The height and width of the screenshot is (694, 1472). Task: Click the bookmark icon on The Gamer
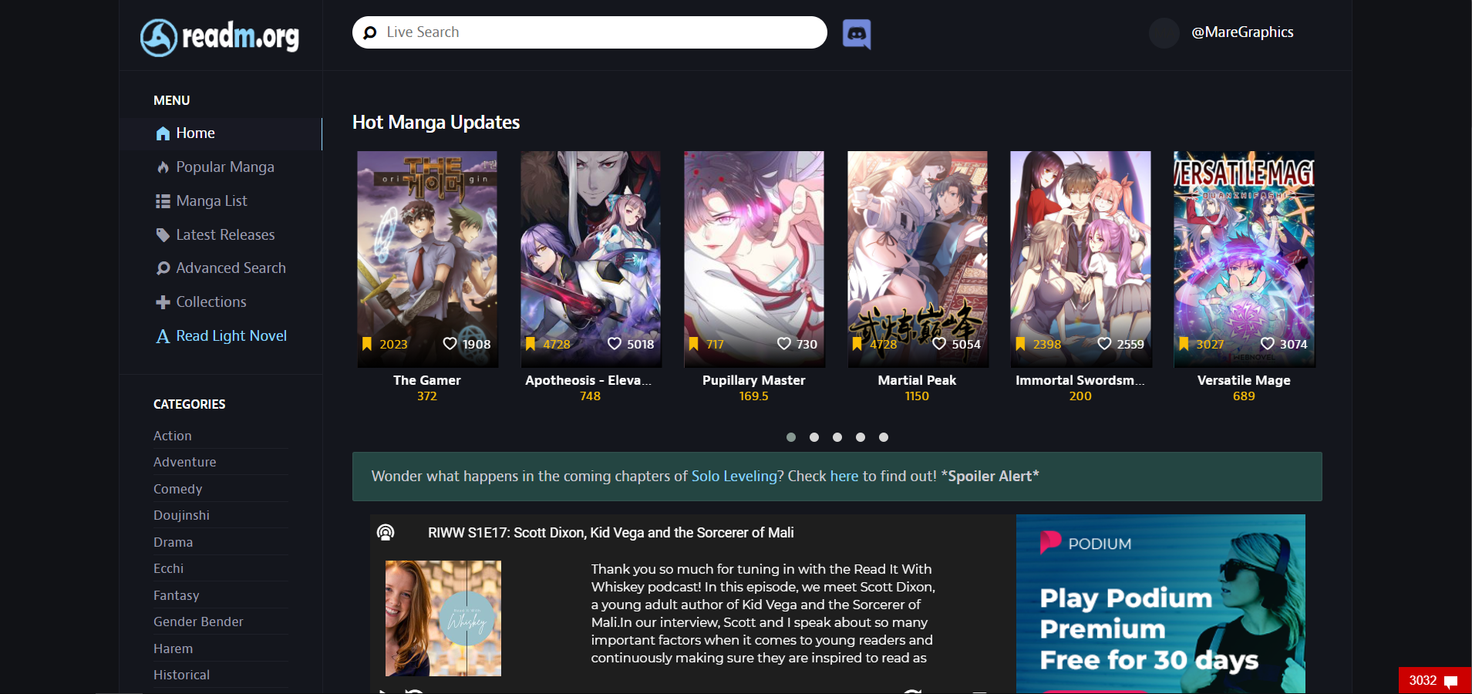(367, 344)
